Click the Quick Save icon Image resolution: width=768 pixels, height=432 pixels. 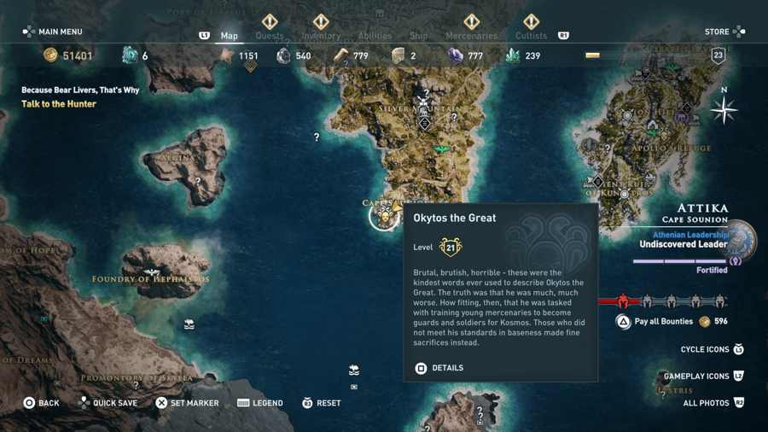(x=84, y=403)
